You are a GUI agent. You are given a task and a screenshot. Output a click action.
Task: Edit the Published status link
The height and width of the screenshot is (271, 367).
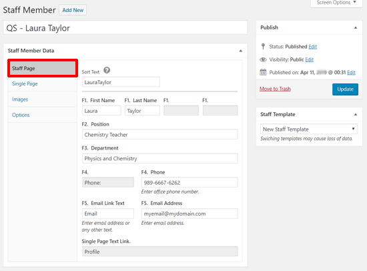313,47
